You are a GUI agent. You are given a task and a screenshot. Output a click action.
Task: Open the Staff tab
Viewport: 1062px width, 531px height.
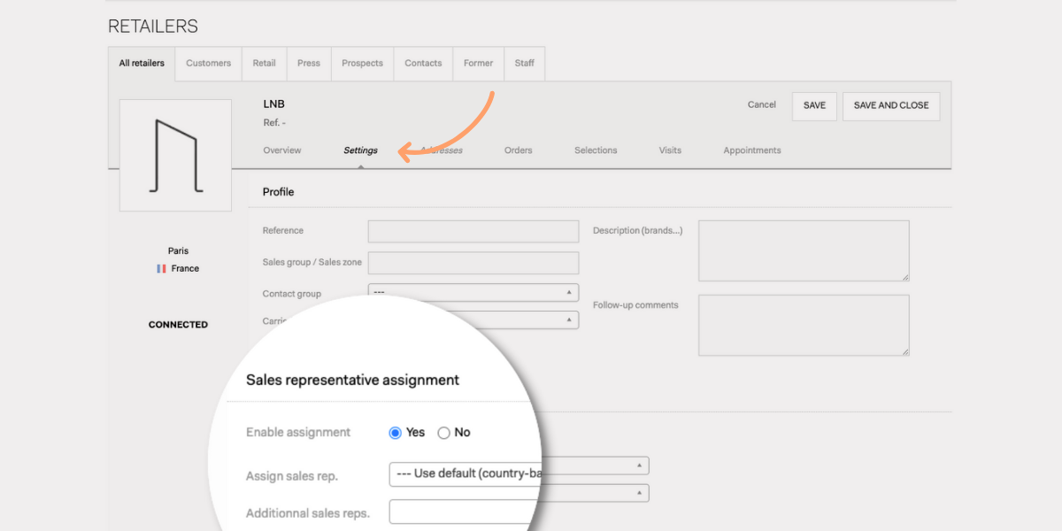tap(524, 64)
